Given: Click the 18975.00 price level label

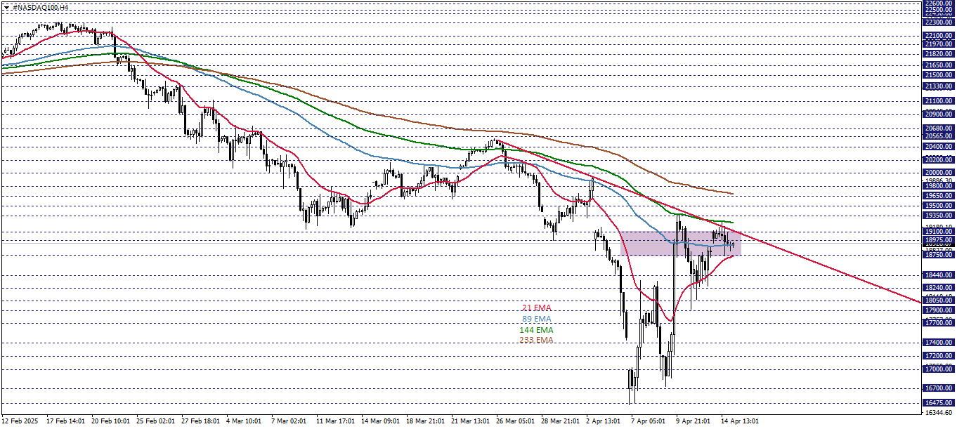Looking at the screenshot, I should click(939, 240).
